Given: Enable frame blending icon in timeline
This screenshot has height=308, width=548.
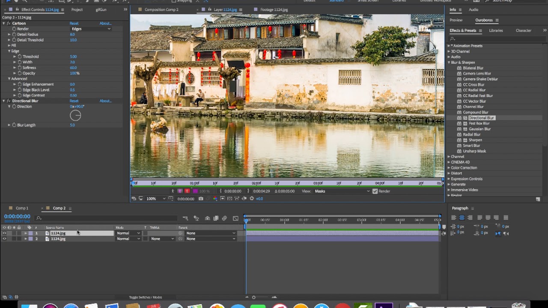Looking at the screenshot, I should pyautogui.click(x=216, y=218).
